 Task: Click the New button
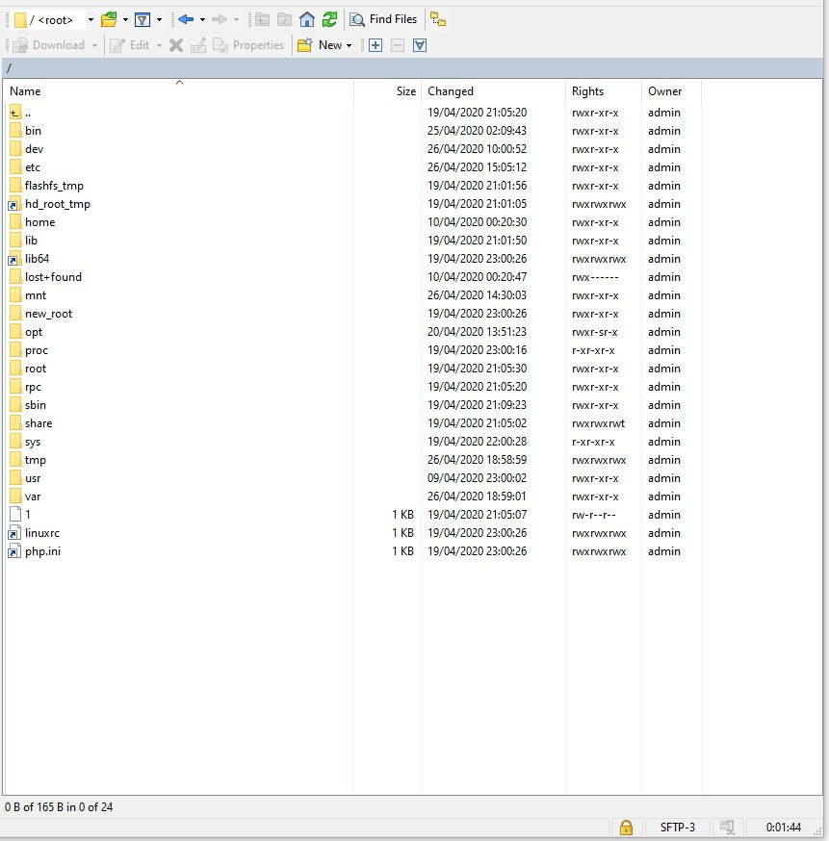pos(320,45)
